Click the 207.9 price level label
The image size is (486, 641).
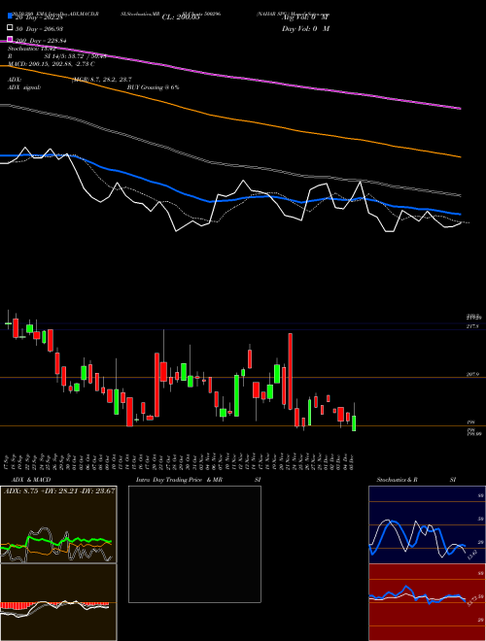[x=472, y=375]
